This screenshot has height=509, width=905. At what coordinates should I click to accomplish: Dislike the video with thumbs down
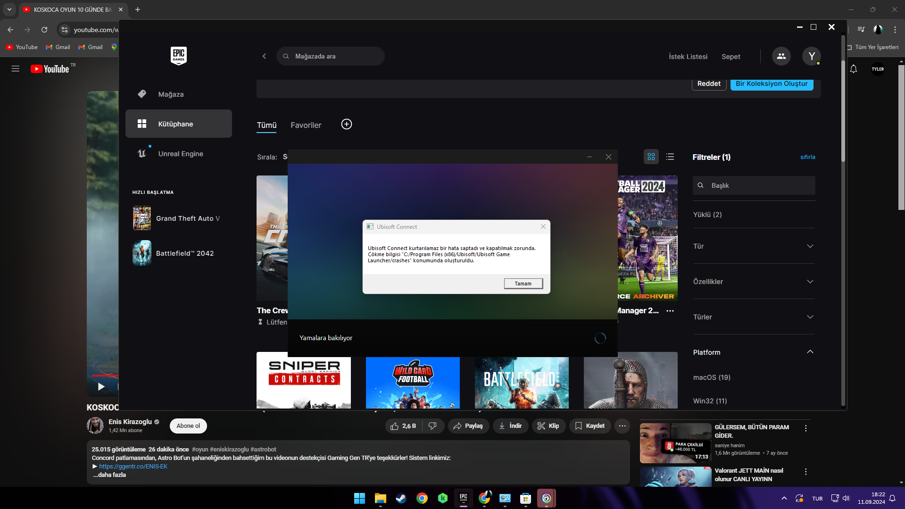tap(432, 426)
